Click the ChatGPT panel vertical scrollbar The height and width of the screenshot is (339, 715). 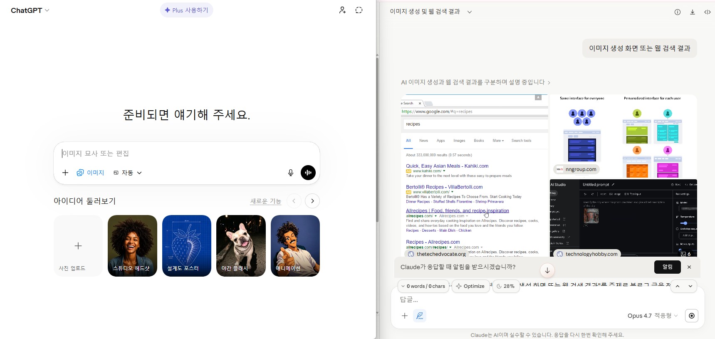coord(377,139)
